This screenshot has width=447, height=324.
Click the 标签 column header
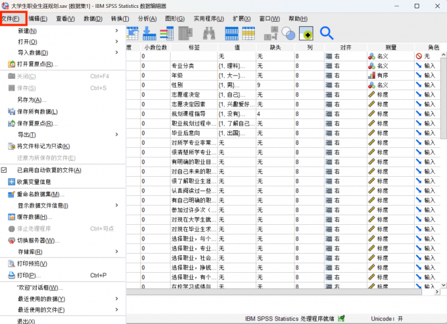(x=194, y=47)
